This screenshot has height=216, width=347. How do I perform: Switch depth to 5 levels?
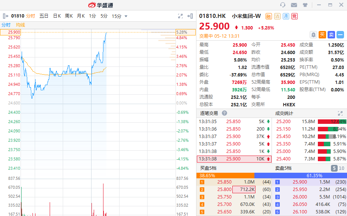click(x=334, y=168)
